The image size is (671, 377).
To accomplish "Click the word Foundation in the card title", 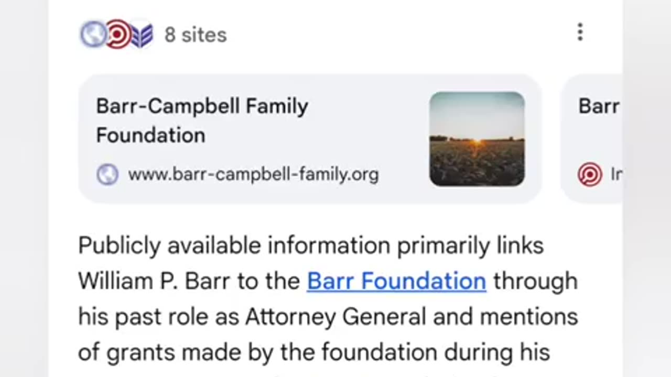I will click(150, 136).
